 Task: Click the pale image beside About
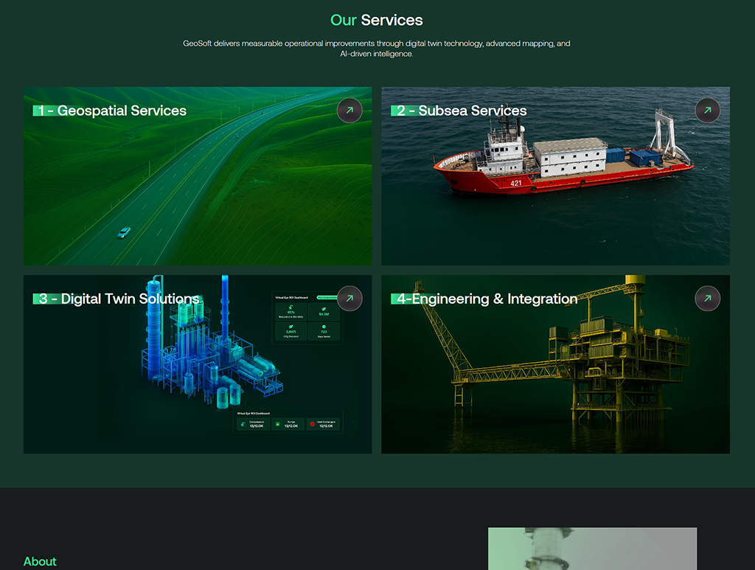[592, 549]
